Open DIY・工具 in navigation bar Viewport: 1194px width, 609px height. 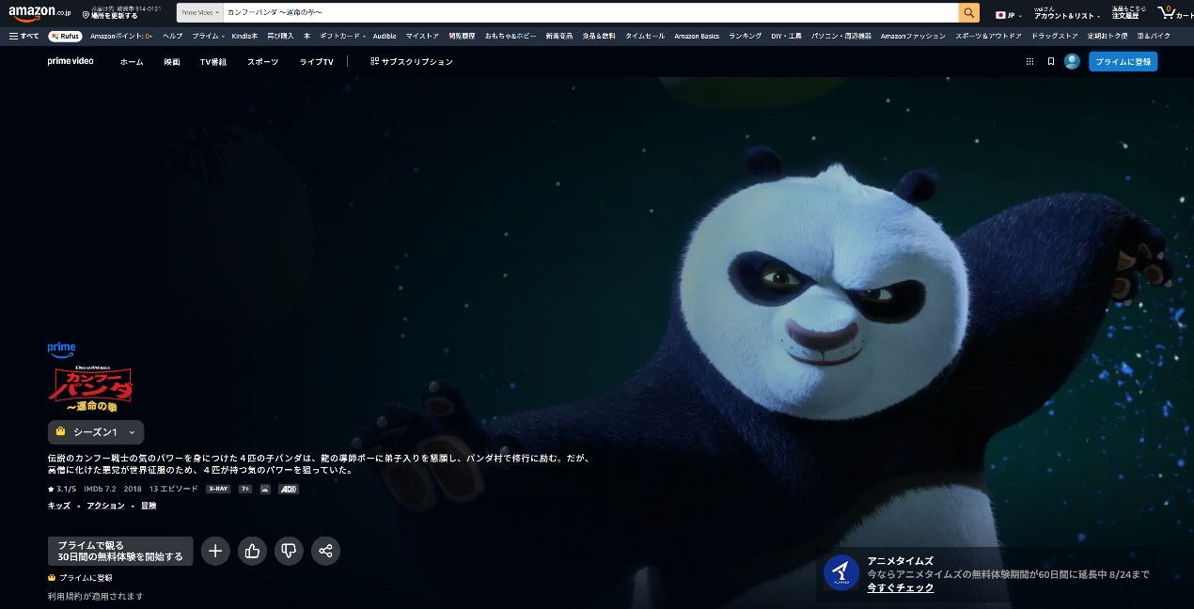pos(786,36)
